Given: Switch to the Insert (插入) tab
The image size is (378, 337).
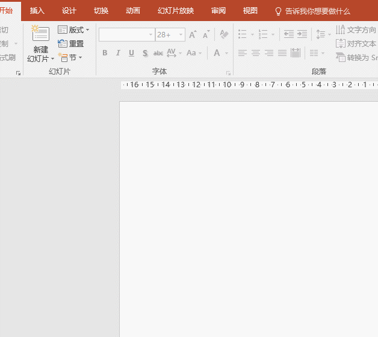Looking at the screenshot, I should (x=37, y=11).
